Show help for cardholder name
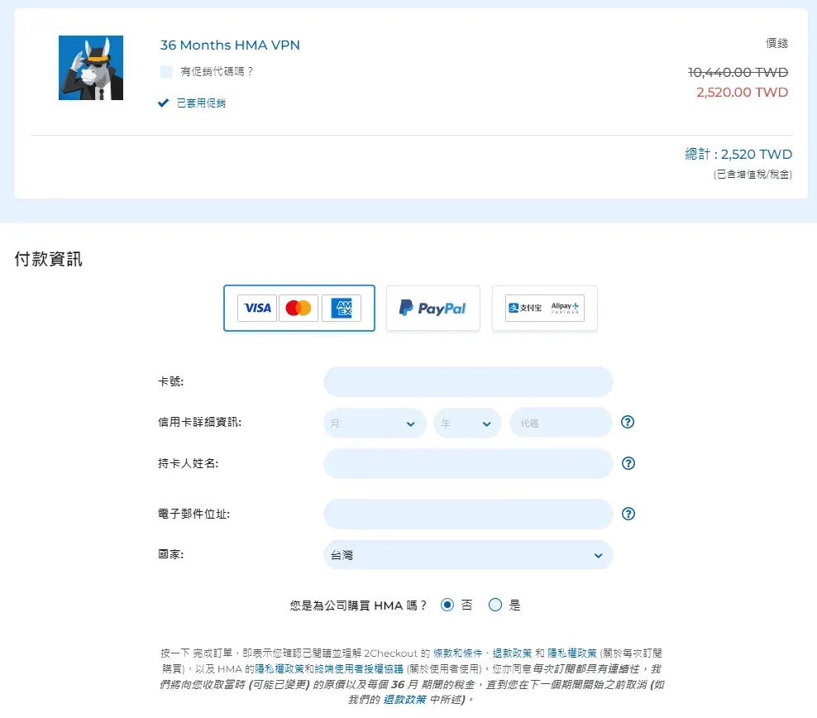Image resolution: width=817 pixels, height=718 pixels. 628,463
